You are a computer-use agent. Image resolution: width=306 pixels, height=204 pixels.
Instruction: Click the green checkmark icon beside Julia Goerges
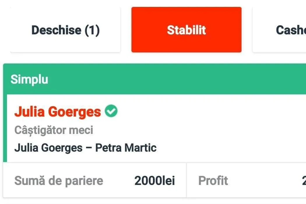click(x=111, y=111)
